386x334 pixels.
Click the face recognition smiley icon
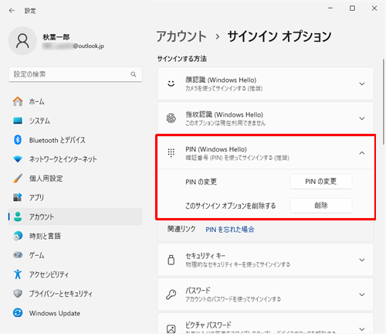[171, 83]
